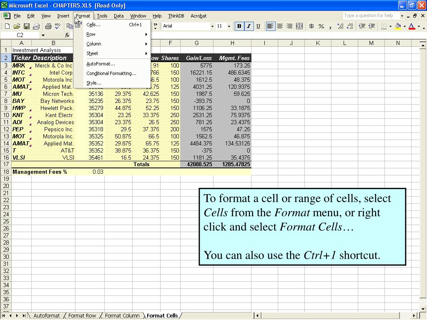Click the Type a question for help box
The width and height of the screenshot is (427, 320).
371,16
